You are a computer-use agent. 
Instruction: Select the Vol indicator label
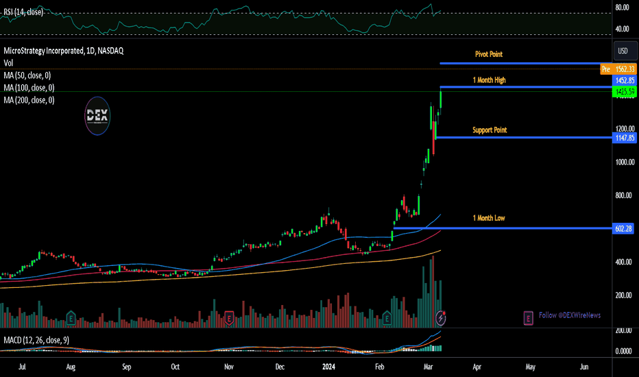click(8, 63)
